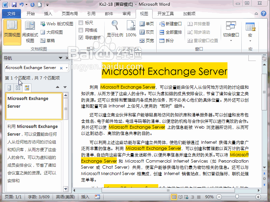Open 显示比例 zoom dialog
The image size is (270, 202).
[x=115, y=29]
